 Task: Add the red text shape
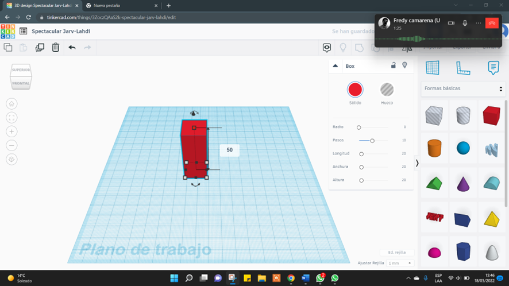pos(434,217)
